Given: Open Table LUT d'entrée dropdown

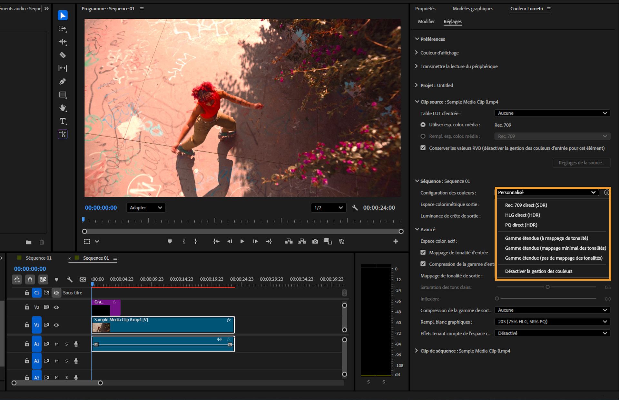Looking at the screenshot, I should (x=552, y=113).
